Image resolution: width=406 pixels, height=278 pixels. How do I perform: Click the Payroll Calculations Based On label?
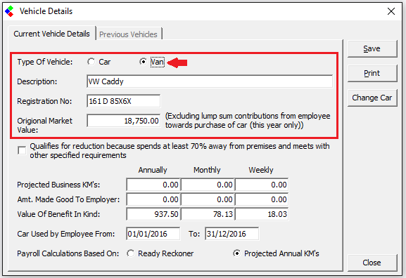(x=68, y=253)
